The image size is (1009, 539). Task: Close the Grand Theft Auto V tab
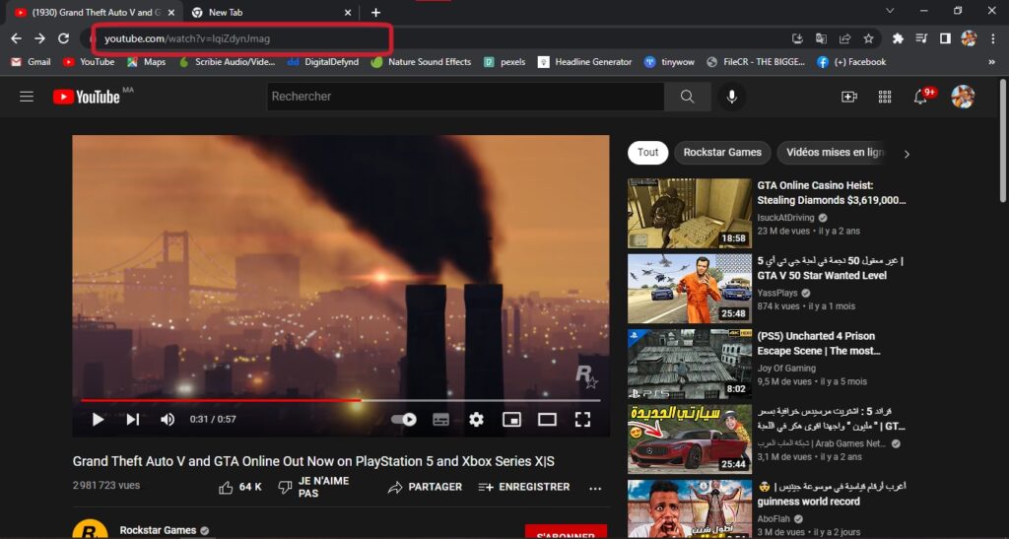click(171, 12)
